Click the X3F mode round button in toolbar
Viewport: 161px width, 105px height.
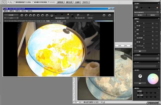[x=52, y=16]
